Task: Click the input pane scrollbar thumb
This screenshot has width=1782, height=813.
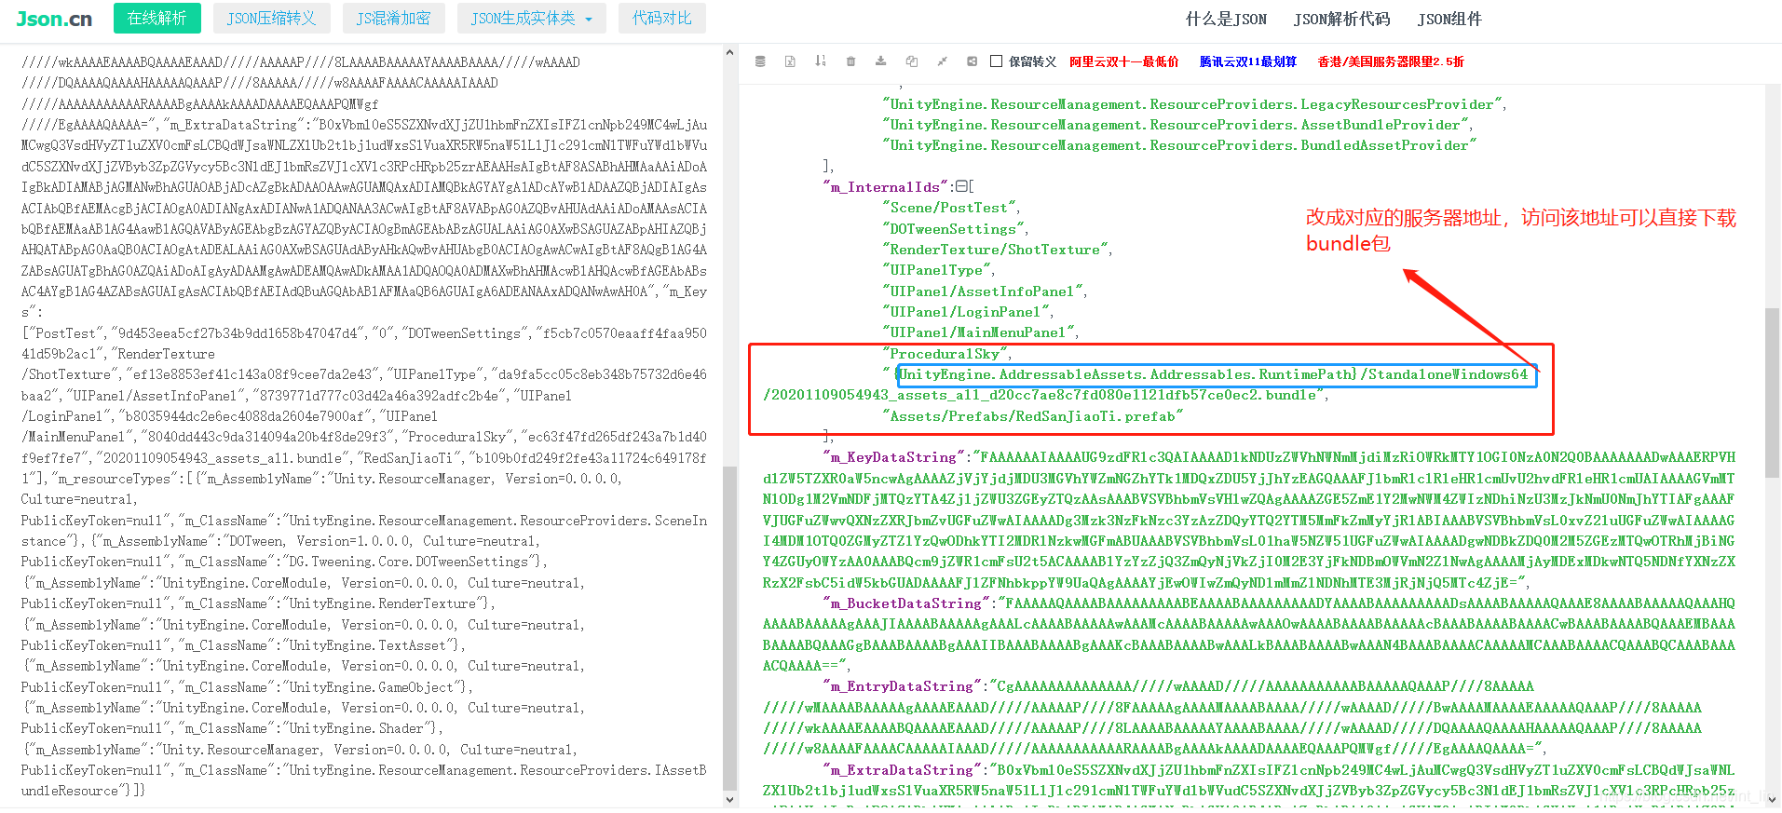Action: tap(729, 627)
